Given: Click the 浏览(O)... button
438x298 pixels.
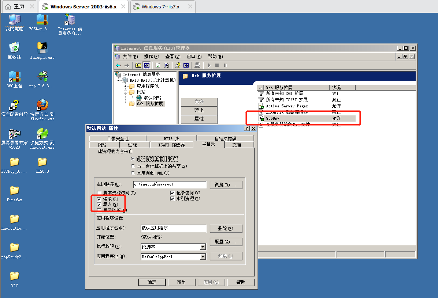Looking at the screenshot, I should point(226,185).
